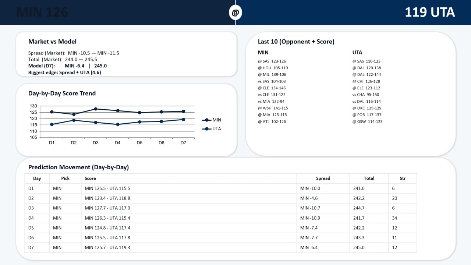Click Biggest edge: Spread UTA (4.6)
Screen dimensions: 471x265
(65, 73)
